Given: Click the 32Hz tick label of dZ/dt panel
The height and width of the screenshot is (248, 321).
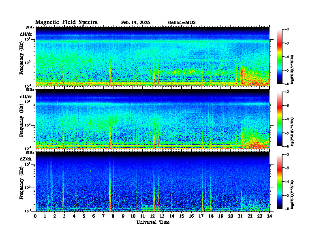Looking at the screenshot, I should tap(30, 152).
